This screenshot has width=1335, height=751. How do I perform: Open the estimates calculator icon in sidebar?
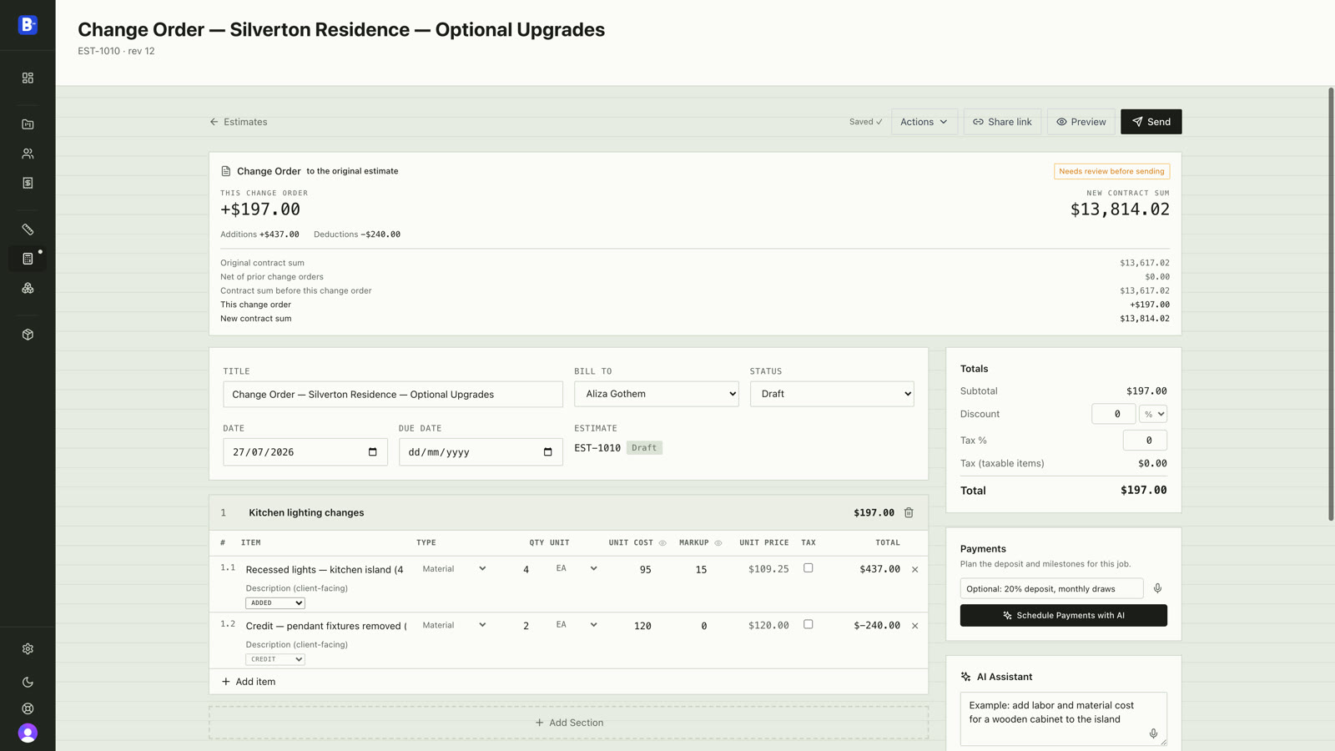click(28, 259)
